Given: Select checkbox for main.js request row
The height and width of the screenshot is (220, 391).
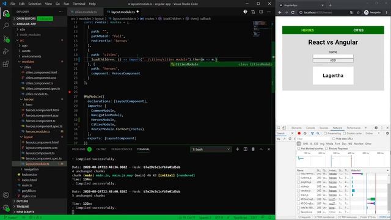Looking at the screenshot, I should pos(299,195).
